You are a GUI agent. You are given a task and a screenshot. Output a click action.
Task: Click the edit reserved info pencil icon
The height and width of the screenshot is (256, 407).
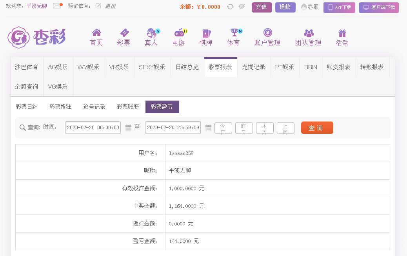click(x=98, y=6)
